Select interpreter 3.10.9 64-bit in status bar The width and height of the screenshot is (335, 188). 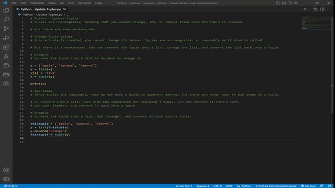tap(276, 186)
